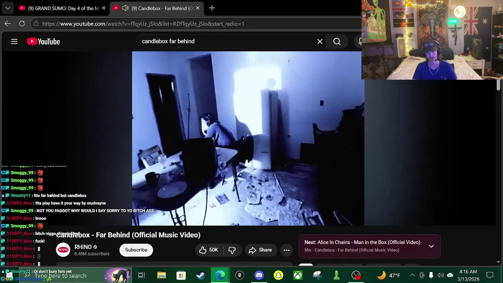Share the Far Behind video
The height and width of the screenshot is (283, 503).
tap(260, 250)
